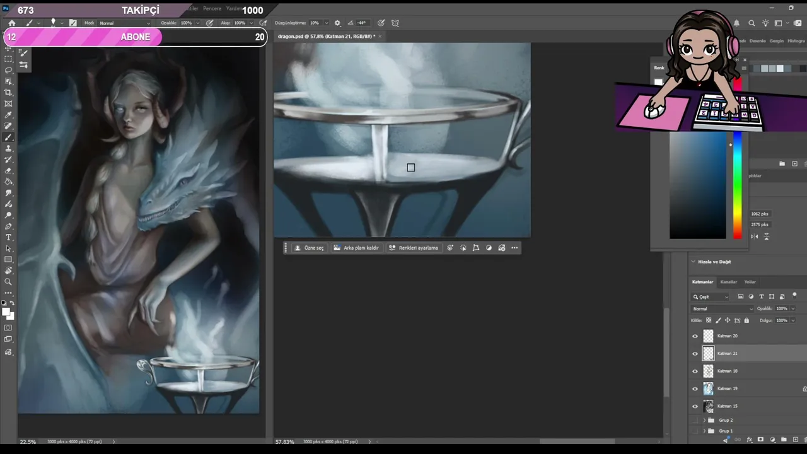Click the Özne seç button
The width and height of the screenshot is (807, 454).
pos(309,248)
